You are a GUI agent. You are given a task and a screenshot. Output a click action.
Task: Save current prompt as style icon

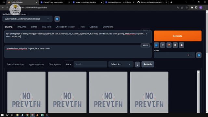pos(181,45)
